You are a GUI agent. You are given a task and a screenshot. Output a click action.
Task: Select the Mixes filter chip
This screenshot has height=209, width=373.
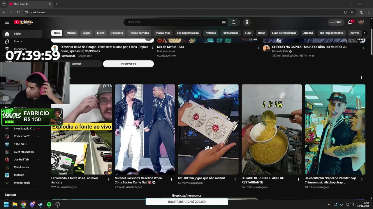point(101,33)
